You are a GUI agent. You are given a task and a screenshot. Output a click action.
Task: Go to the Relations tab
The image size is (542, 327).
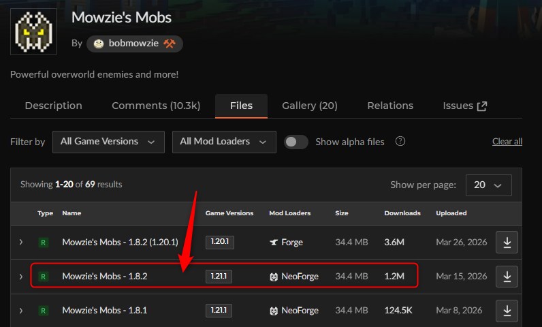coord(390,106)
